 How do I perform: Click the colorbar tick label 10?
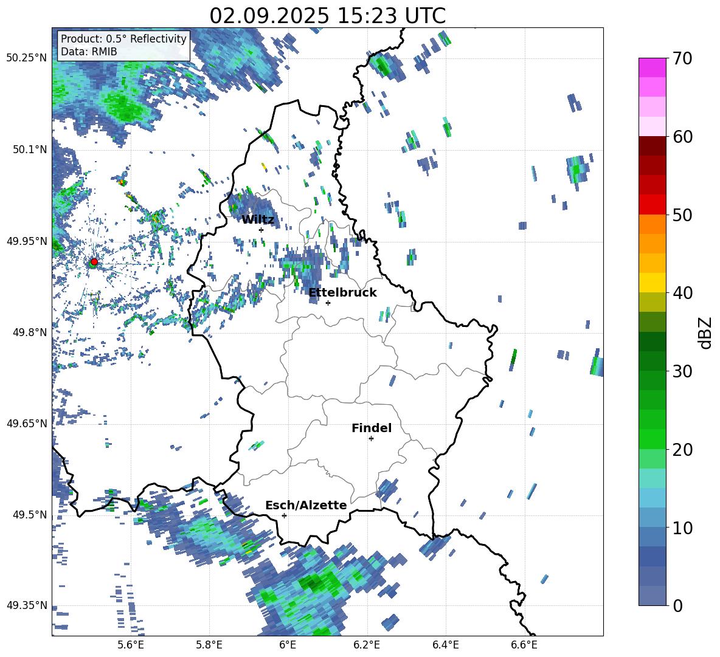pos(682,528)
